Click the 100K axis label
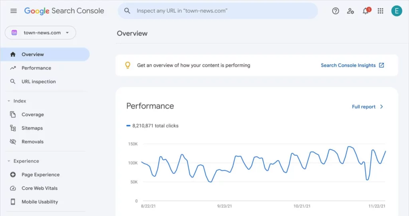 tap(133, 163)
